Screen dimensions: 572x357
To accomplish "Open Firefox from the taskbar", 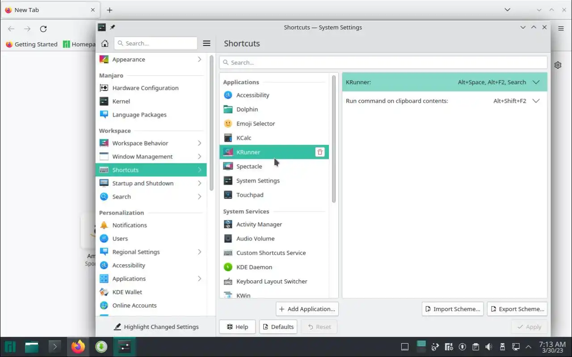I will (78, 347).
